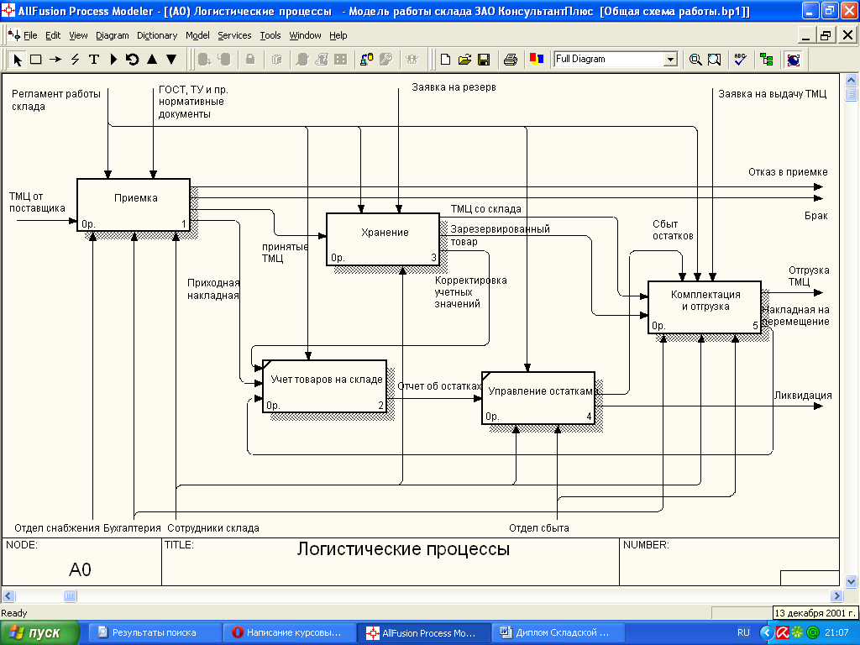Switch to Результаты поиска taskbar window

[x=154, y=632]
